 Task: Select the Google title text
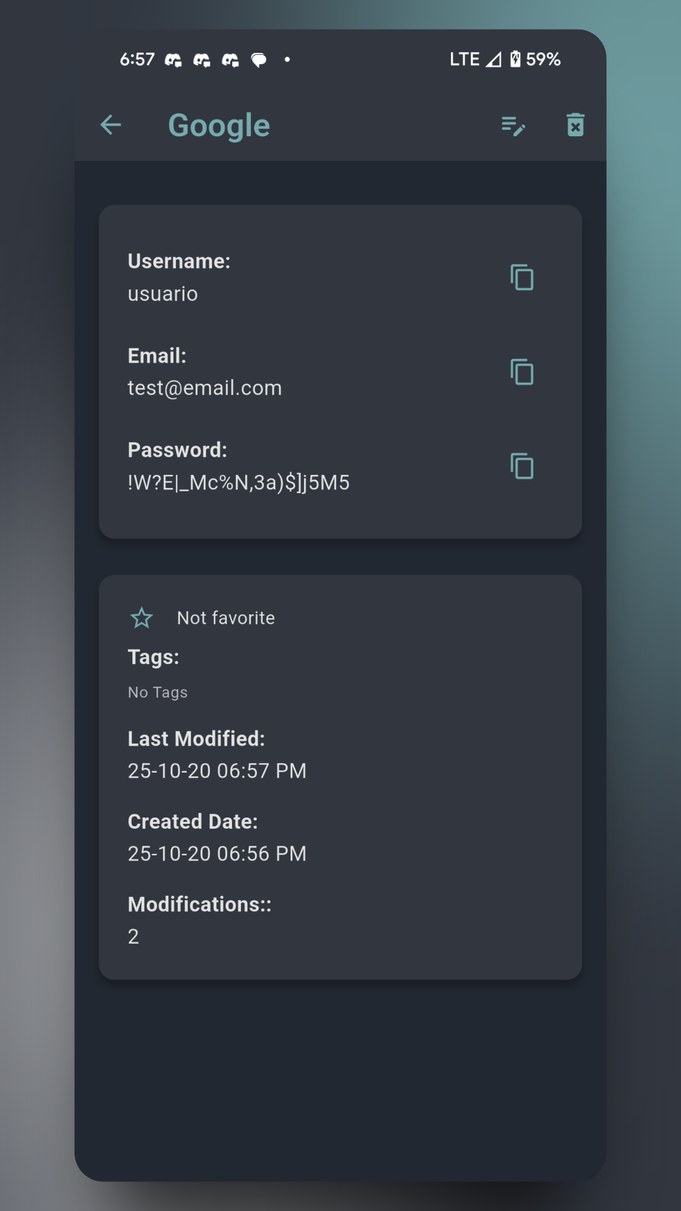pos(219,126)
